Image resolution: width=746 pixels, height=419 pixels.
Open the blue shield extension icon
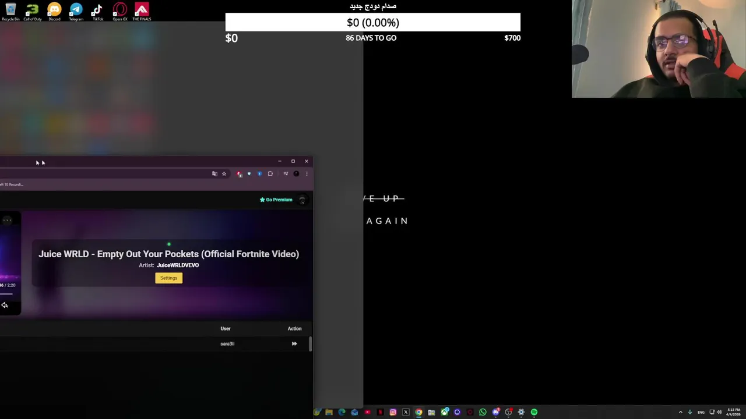(x=259, y=173)
